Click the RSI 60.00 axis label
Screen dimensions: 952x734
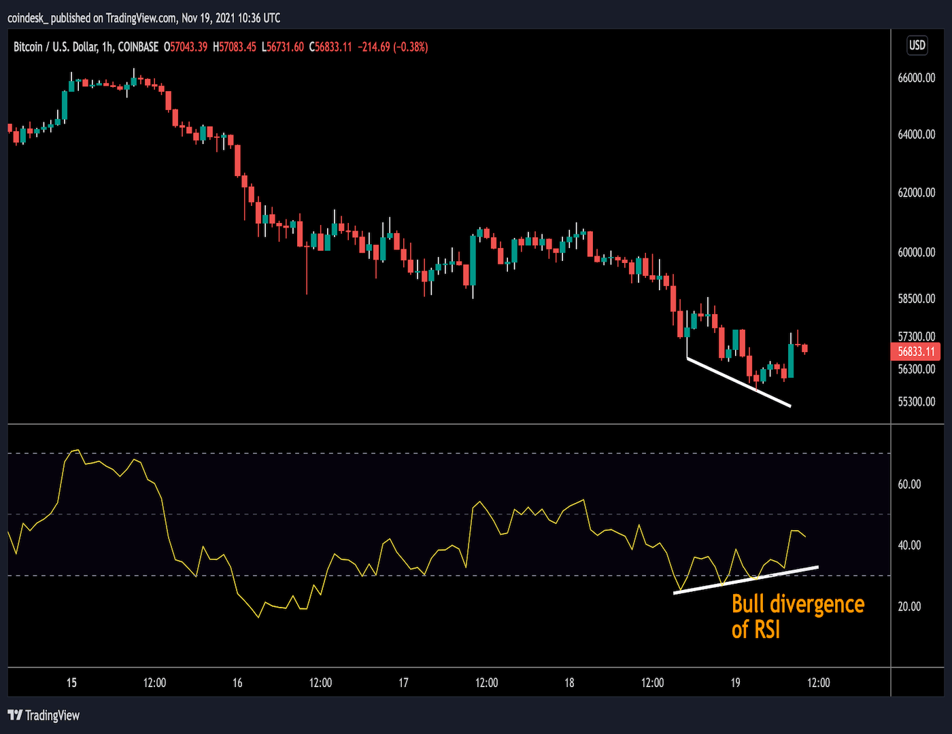point(909,485)
